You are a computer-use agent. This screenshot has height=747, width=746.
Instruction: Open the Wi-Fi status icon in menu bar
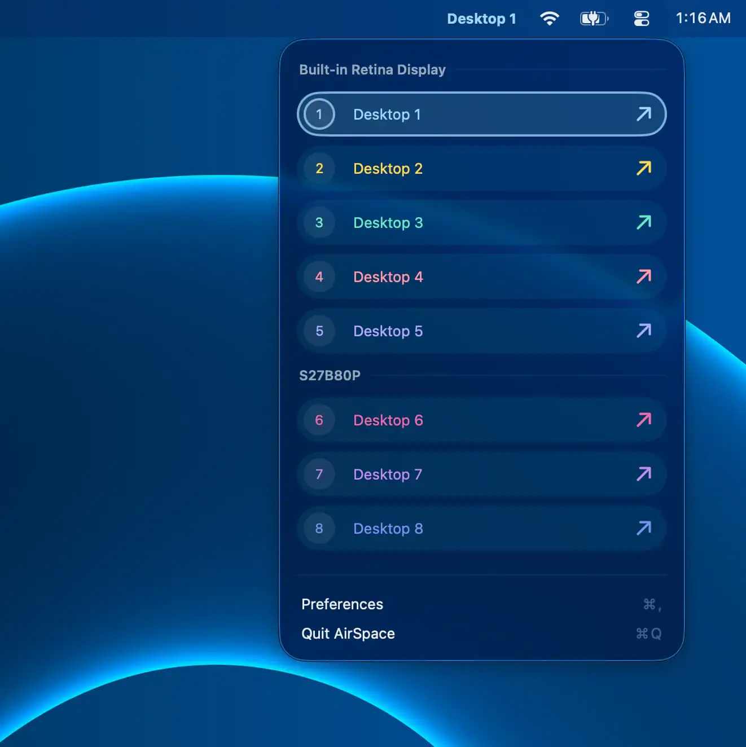(549, 19)
